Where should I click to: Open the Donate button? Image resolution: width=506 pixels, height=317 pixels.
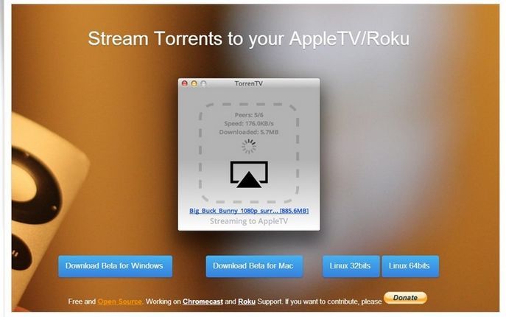405,298
